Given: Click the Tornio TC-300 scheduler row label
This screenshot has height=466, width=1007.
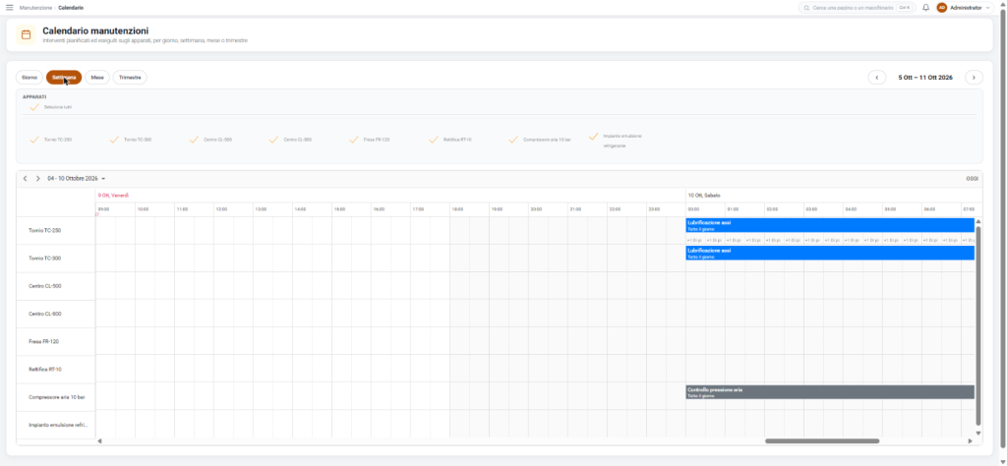Looking at the screenshot, I should [x=44, y=258].
